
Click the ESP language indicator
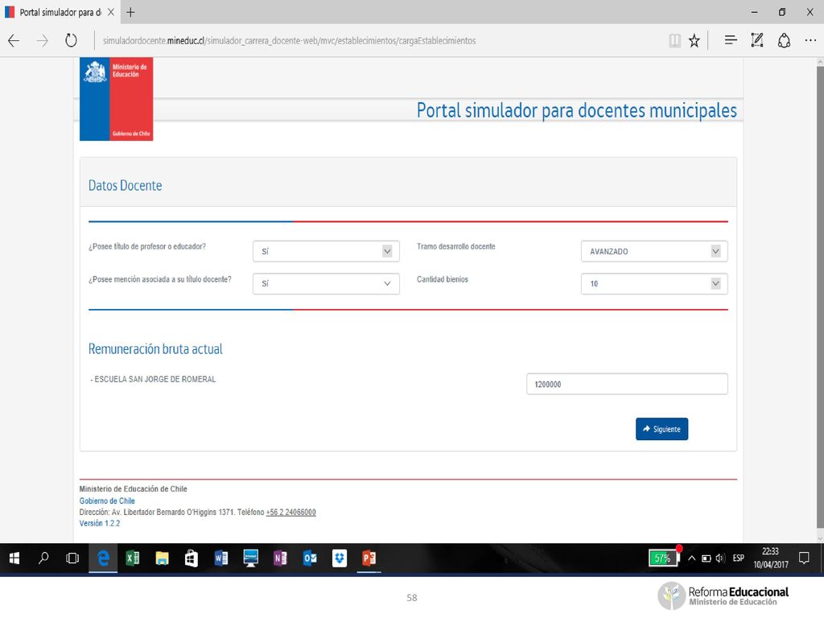click(x=739, y=558)
